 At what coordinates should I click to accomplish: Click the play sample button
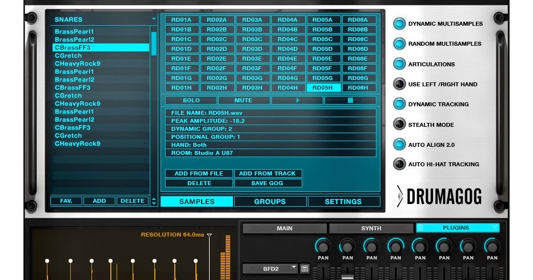tap(298, 101)
